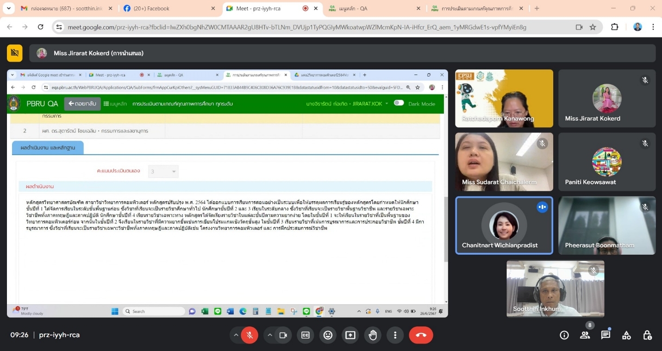Screen dimensions: 662x351
Task: Open the emoji reactions panel
Action: coord(328,335)
